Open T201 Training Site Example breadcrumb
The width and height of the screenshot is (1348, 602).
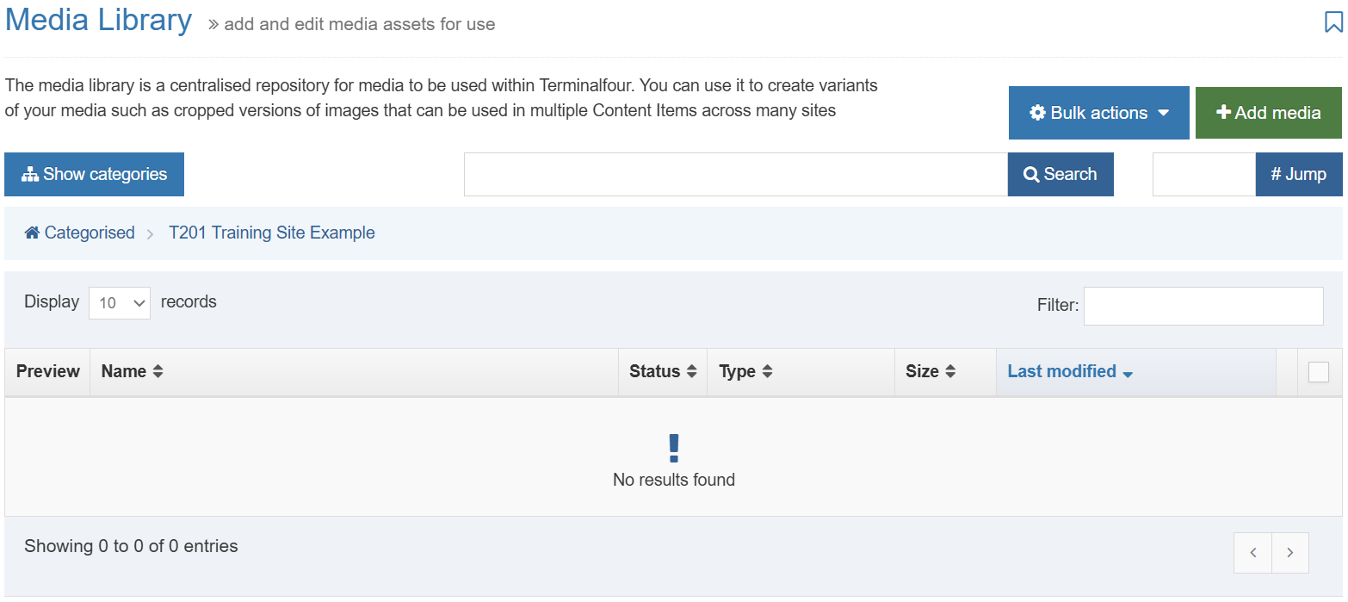click(271, 233)
